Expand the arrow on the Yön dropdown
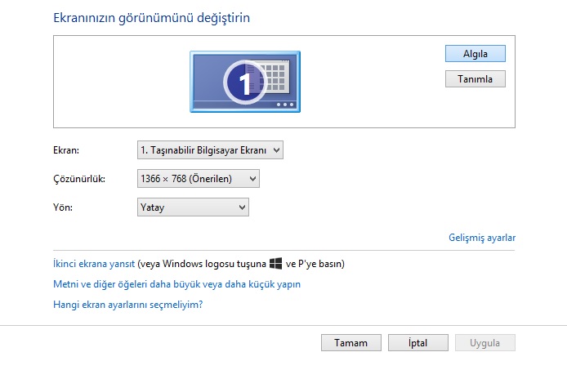 coord(243,207)
